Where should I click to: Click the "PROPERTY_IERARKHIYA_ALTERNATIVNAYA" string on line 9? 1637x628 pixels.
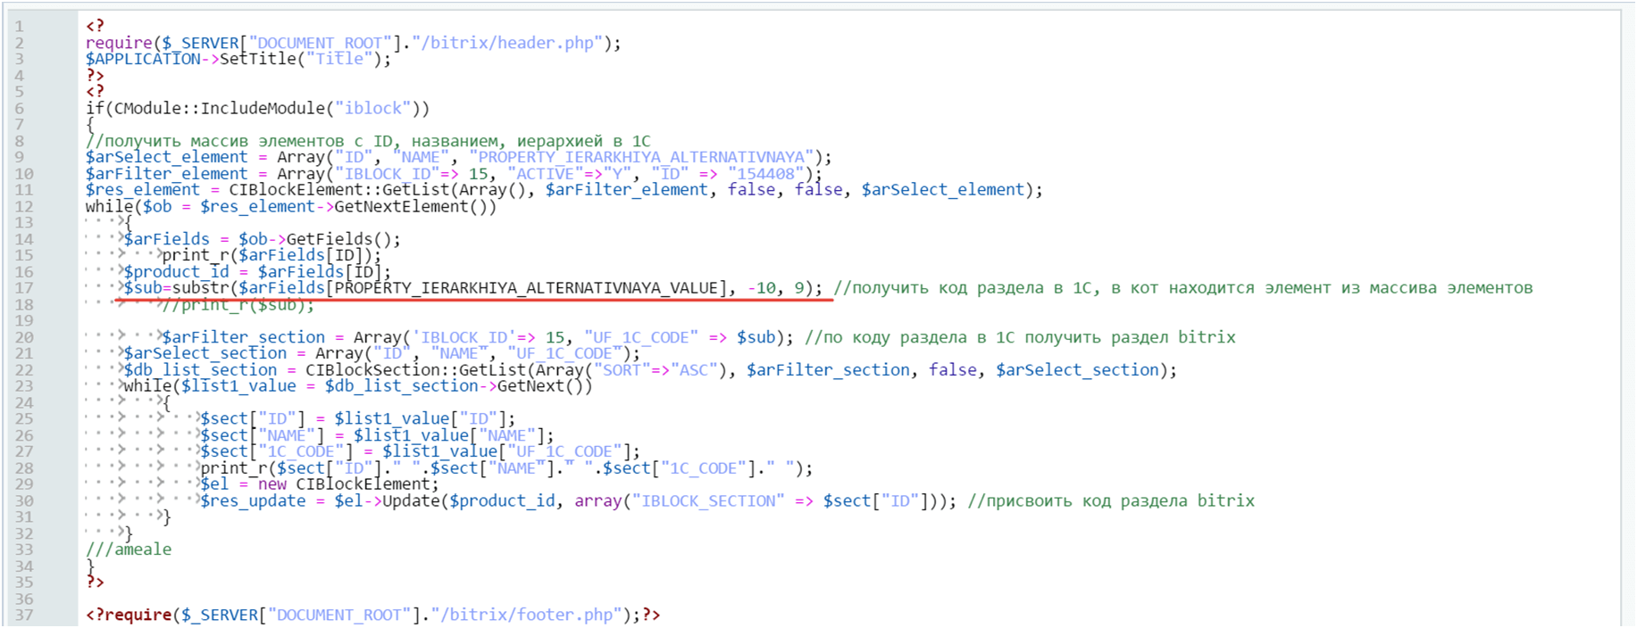point(641,157)
